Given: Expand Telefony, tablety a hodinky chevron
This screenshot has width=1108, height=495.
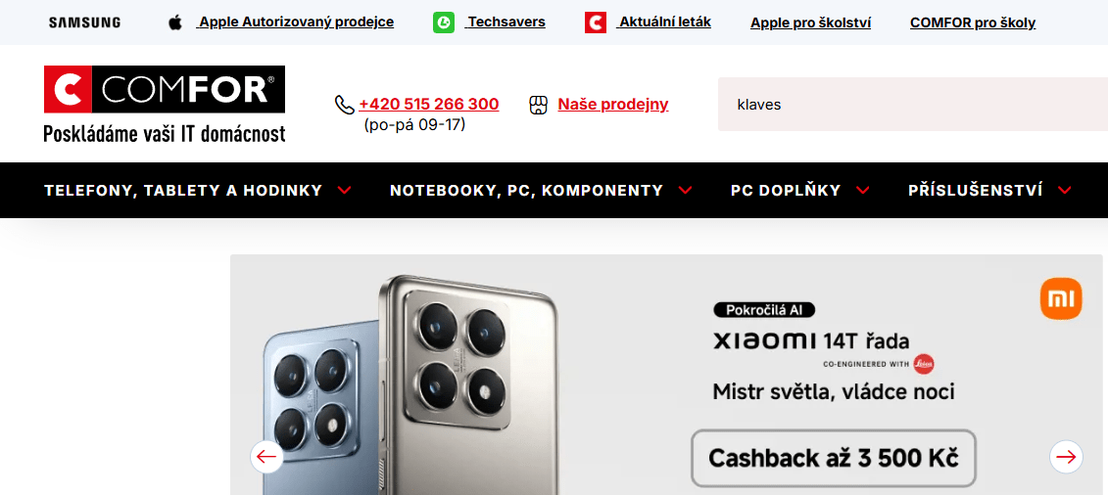Looking at the screenshot, I should (x=344, y=191).
